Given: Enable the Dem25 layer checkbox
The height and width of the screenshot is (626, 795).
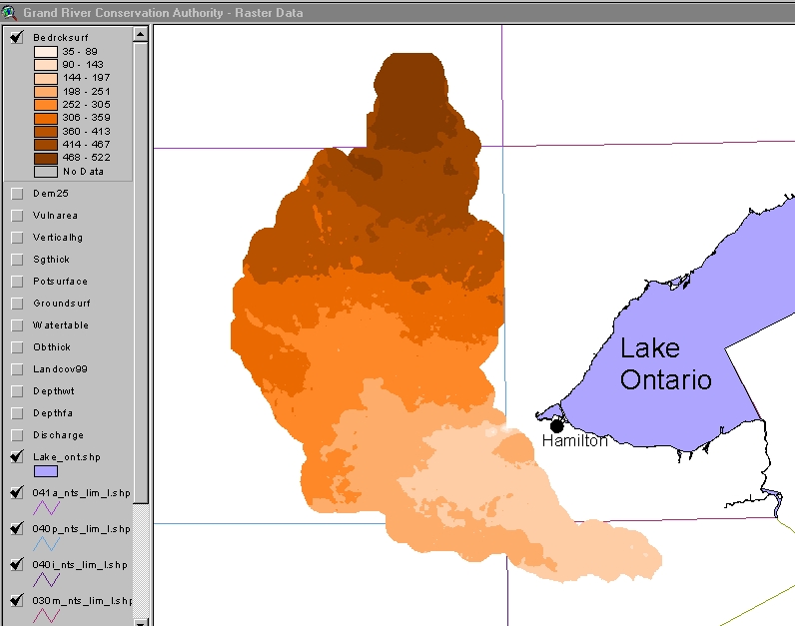Looking at the screenshot, I should click(17, 194).
